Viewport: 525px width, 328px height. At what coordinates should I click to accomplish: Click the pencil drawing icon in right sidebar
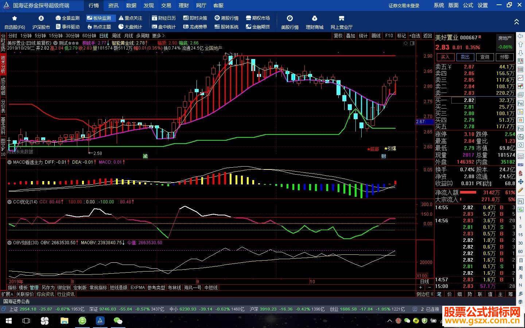point(521,190)
